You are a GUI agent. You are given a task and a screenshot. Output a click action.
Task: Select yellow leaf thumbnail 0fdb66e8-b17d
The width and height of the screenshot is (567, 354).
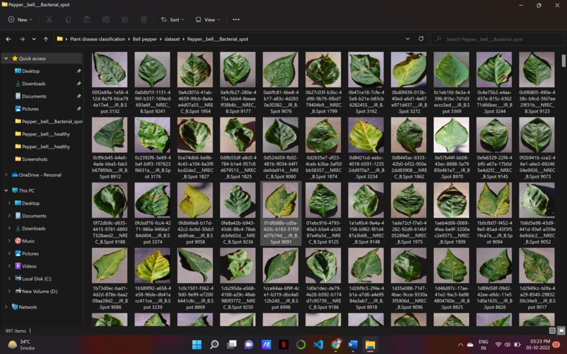[x=195, y=200]
